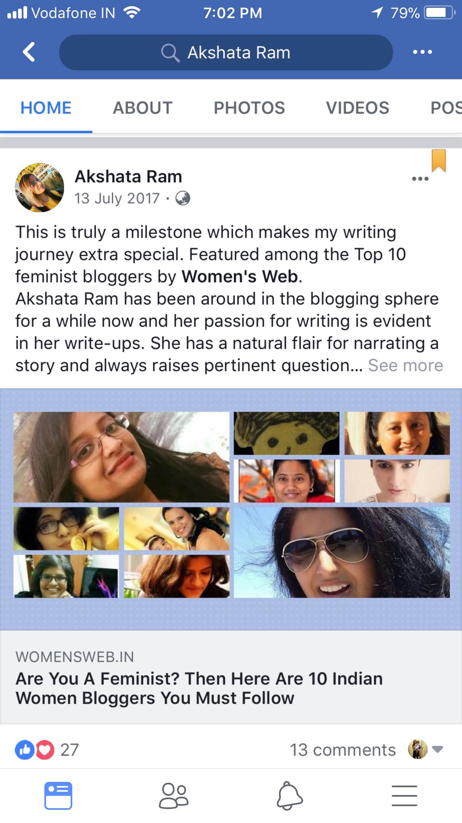
Task: Open the Friends icon in bottom bar
Action: [x=174, y=796]
